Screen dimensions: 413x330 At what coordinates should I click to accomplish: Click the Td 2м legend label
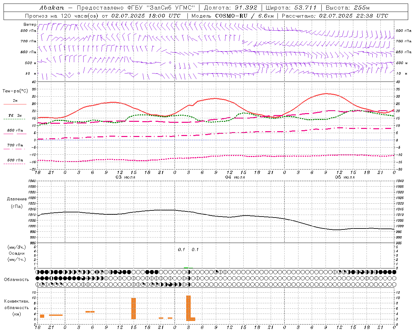coord(15,115)
